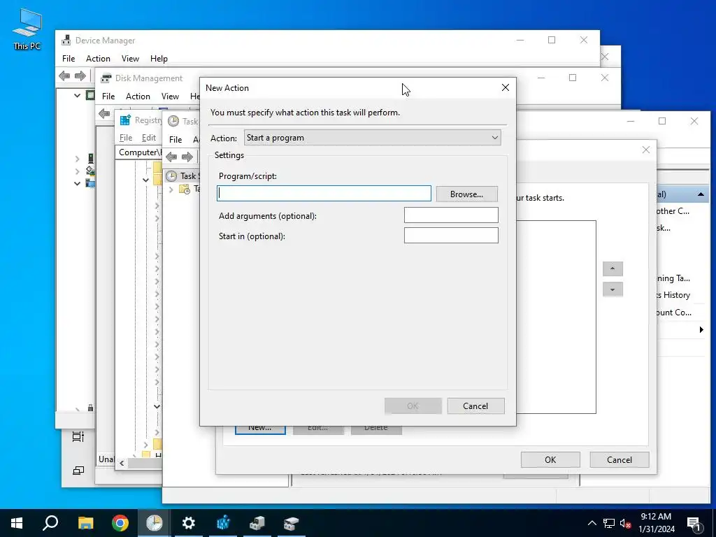Click OK in the Create Task dialog
The height and width of the screenshot is (537, 716).
tap(550, 460)
